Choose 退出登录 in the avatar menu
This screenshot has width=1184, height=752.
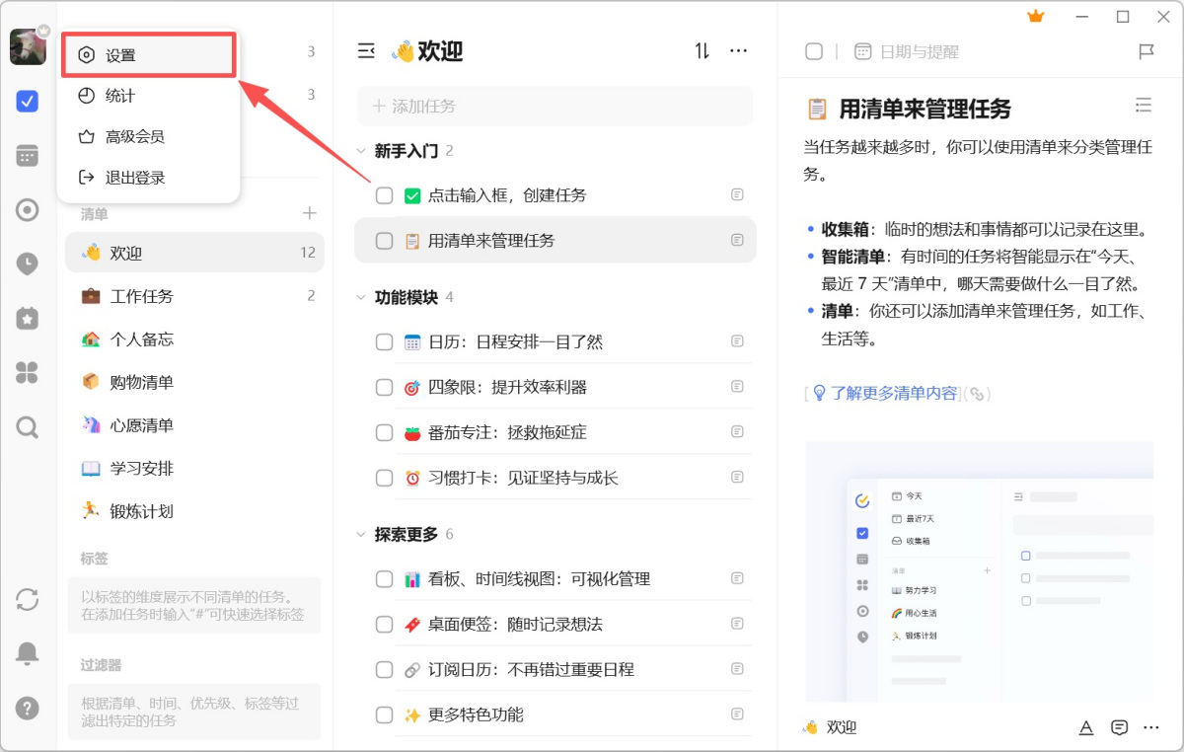[x=135, y=178]
